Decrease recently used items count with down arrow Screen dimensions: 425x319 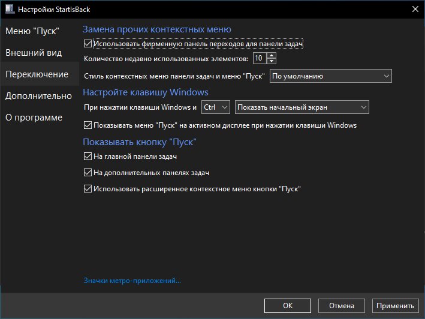pyautogui.click(x=272, y=61)
